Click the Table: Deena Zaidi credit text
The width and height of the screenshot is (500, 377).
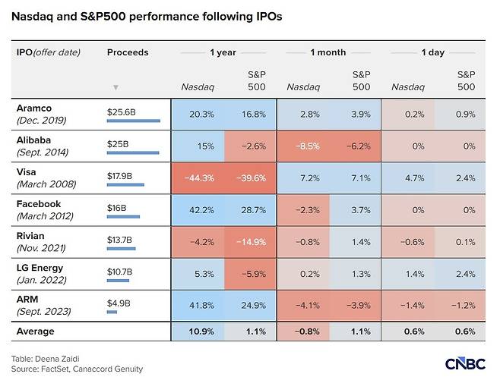coord(46,359)
